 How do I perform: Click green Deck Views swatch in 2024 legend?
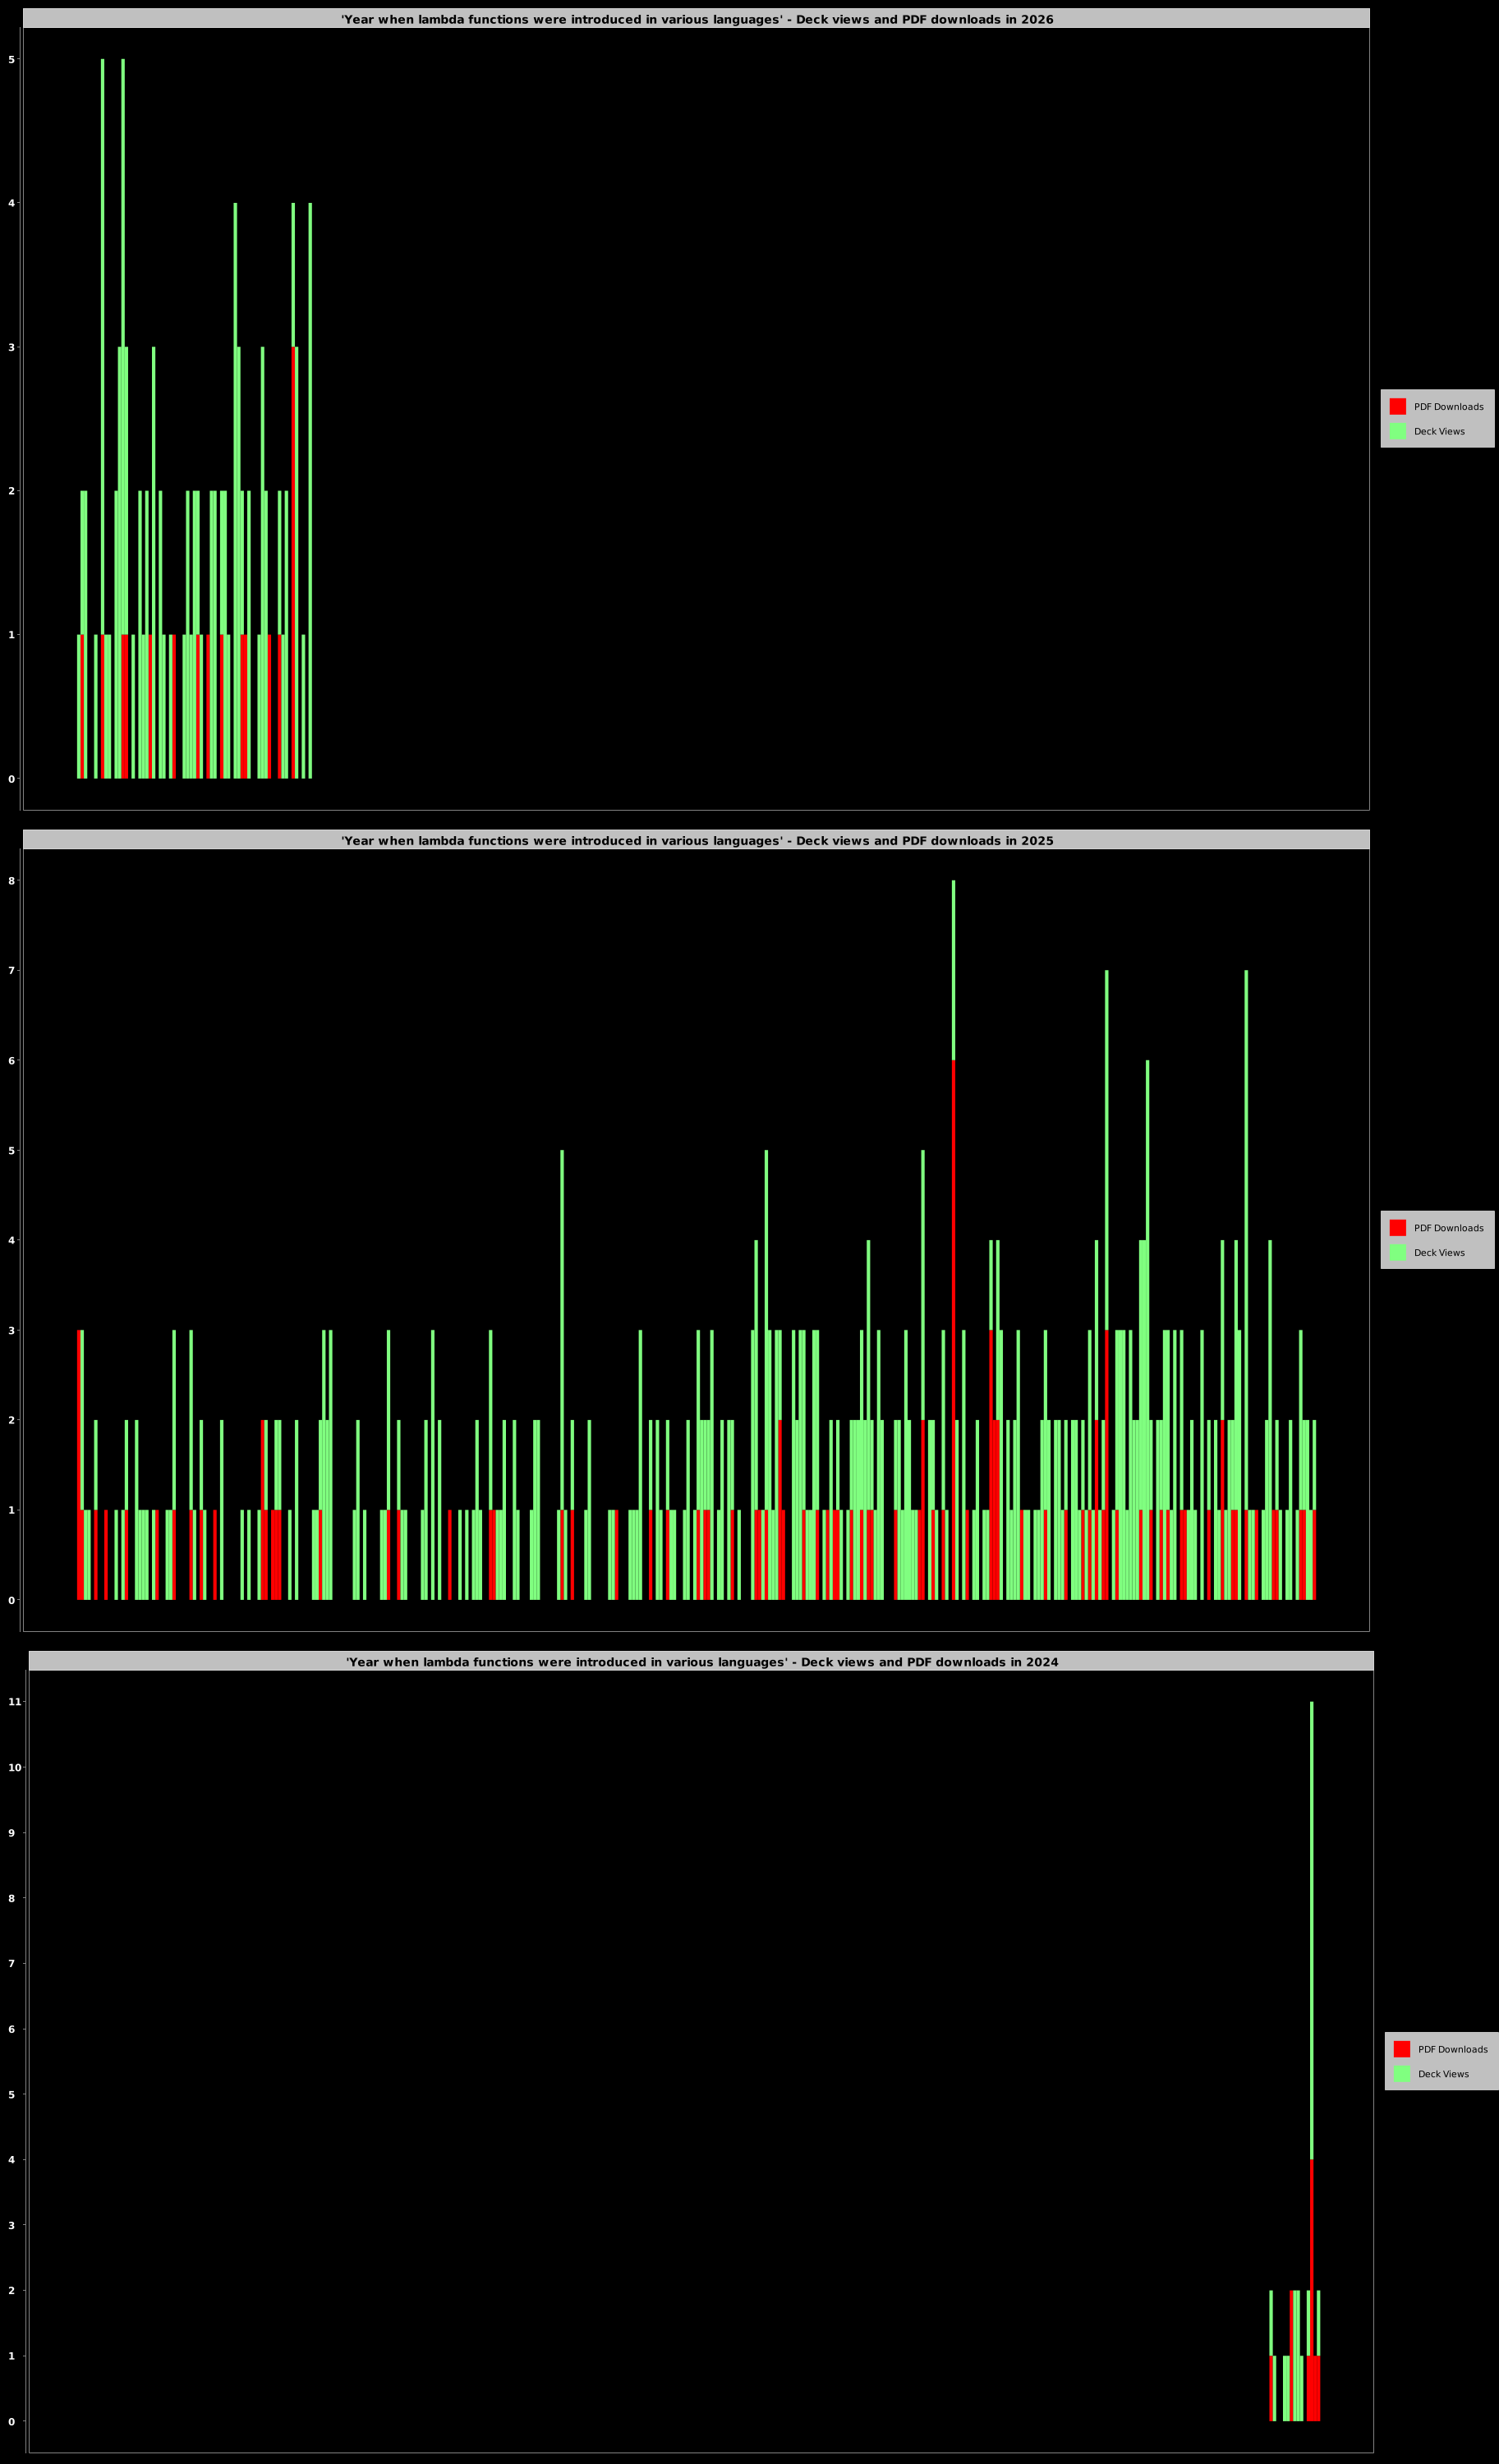coord(1401,2073)
